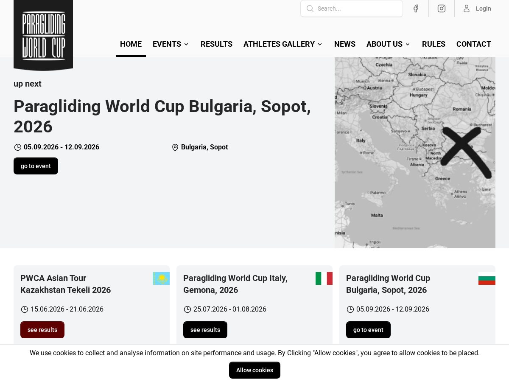Viewport: 509px width, 382px height.
Task: Click the Allow cookies button
Action: tap(255, 370)
